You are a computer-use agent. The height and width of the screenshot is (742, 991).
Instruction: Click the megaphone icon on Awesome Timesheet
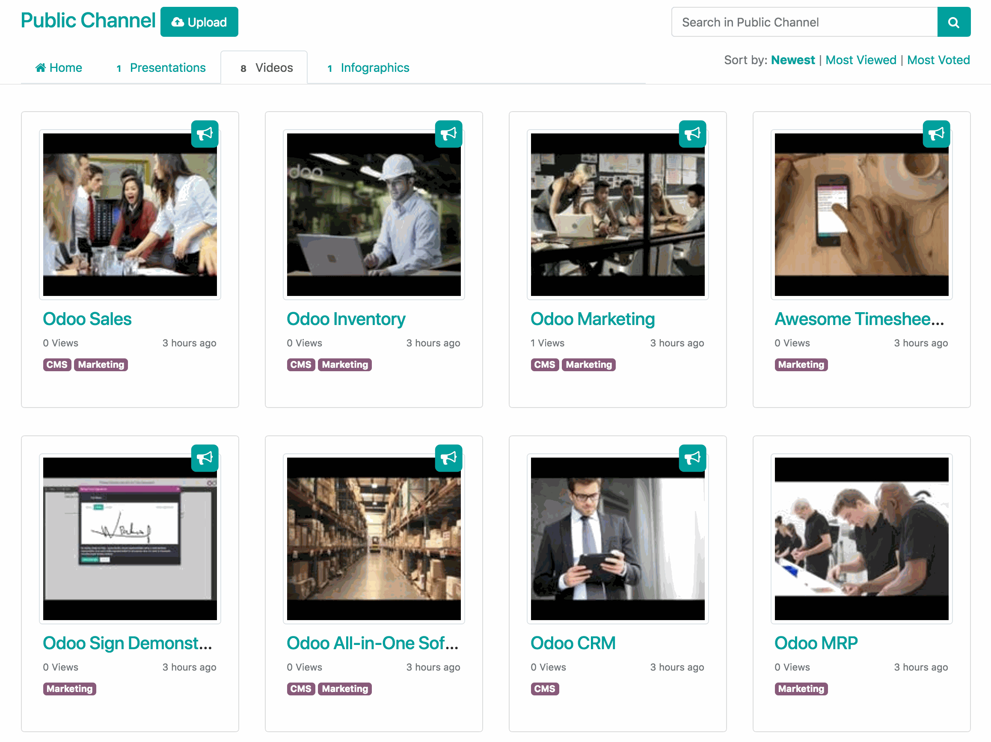click(x=936, y=133)
